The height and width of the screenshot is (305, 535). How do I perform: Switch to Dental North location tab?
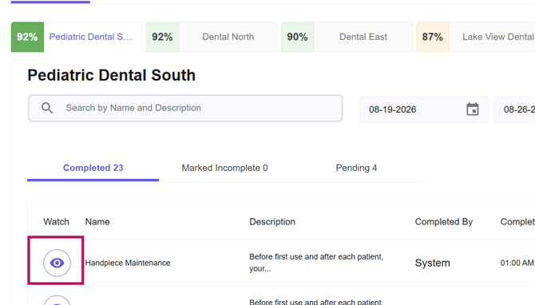pyautogui.click(x=212, y=37)
